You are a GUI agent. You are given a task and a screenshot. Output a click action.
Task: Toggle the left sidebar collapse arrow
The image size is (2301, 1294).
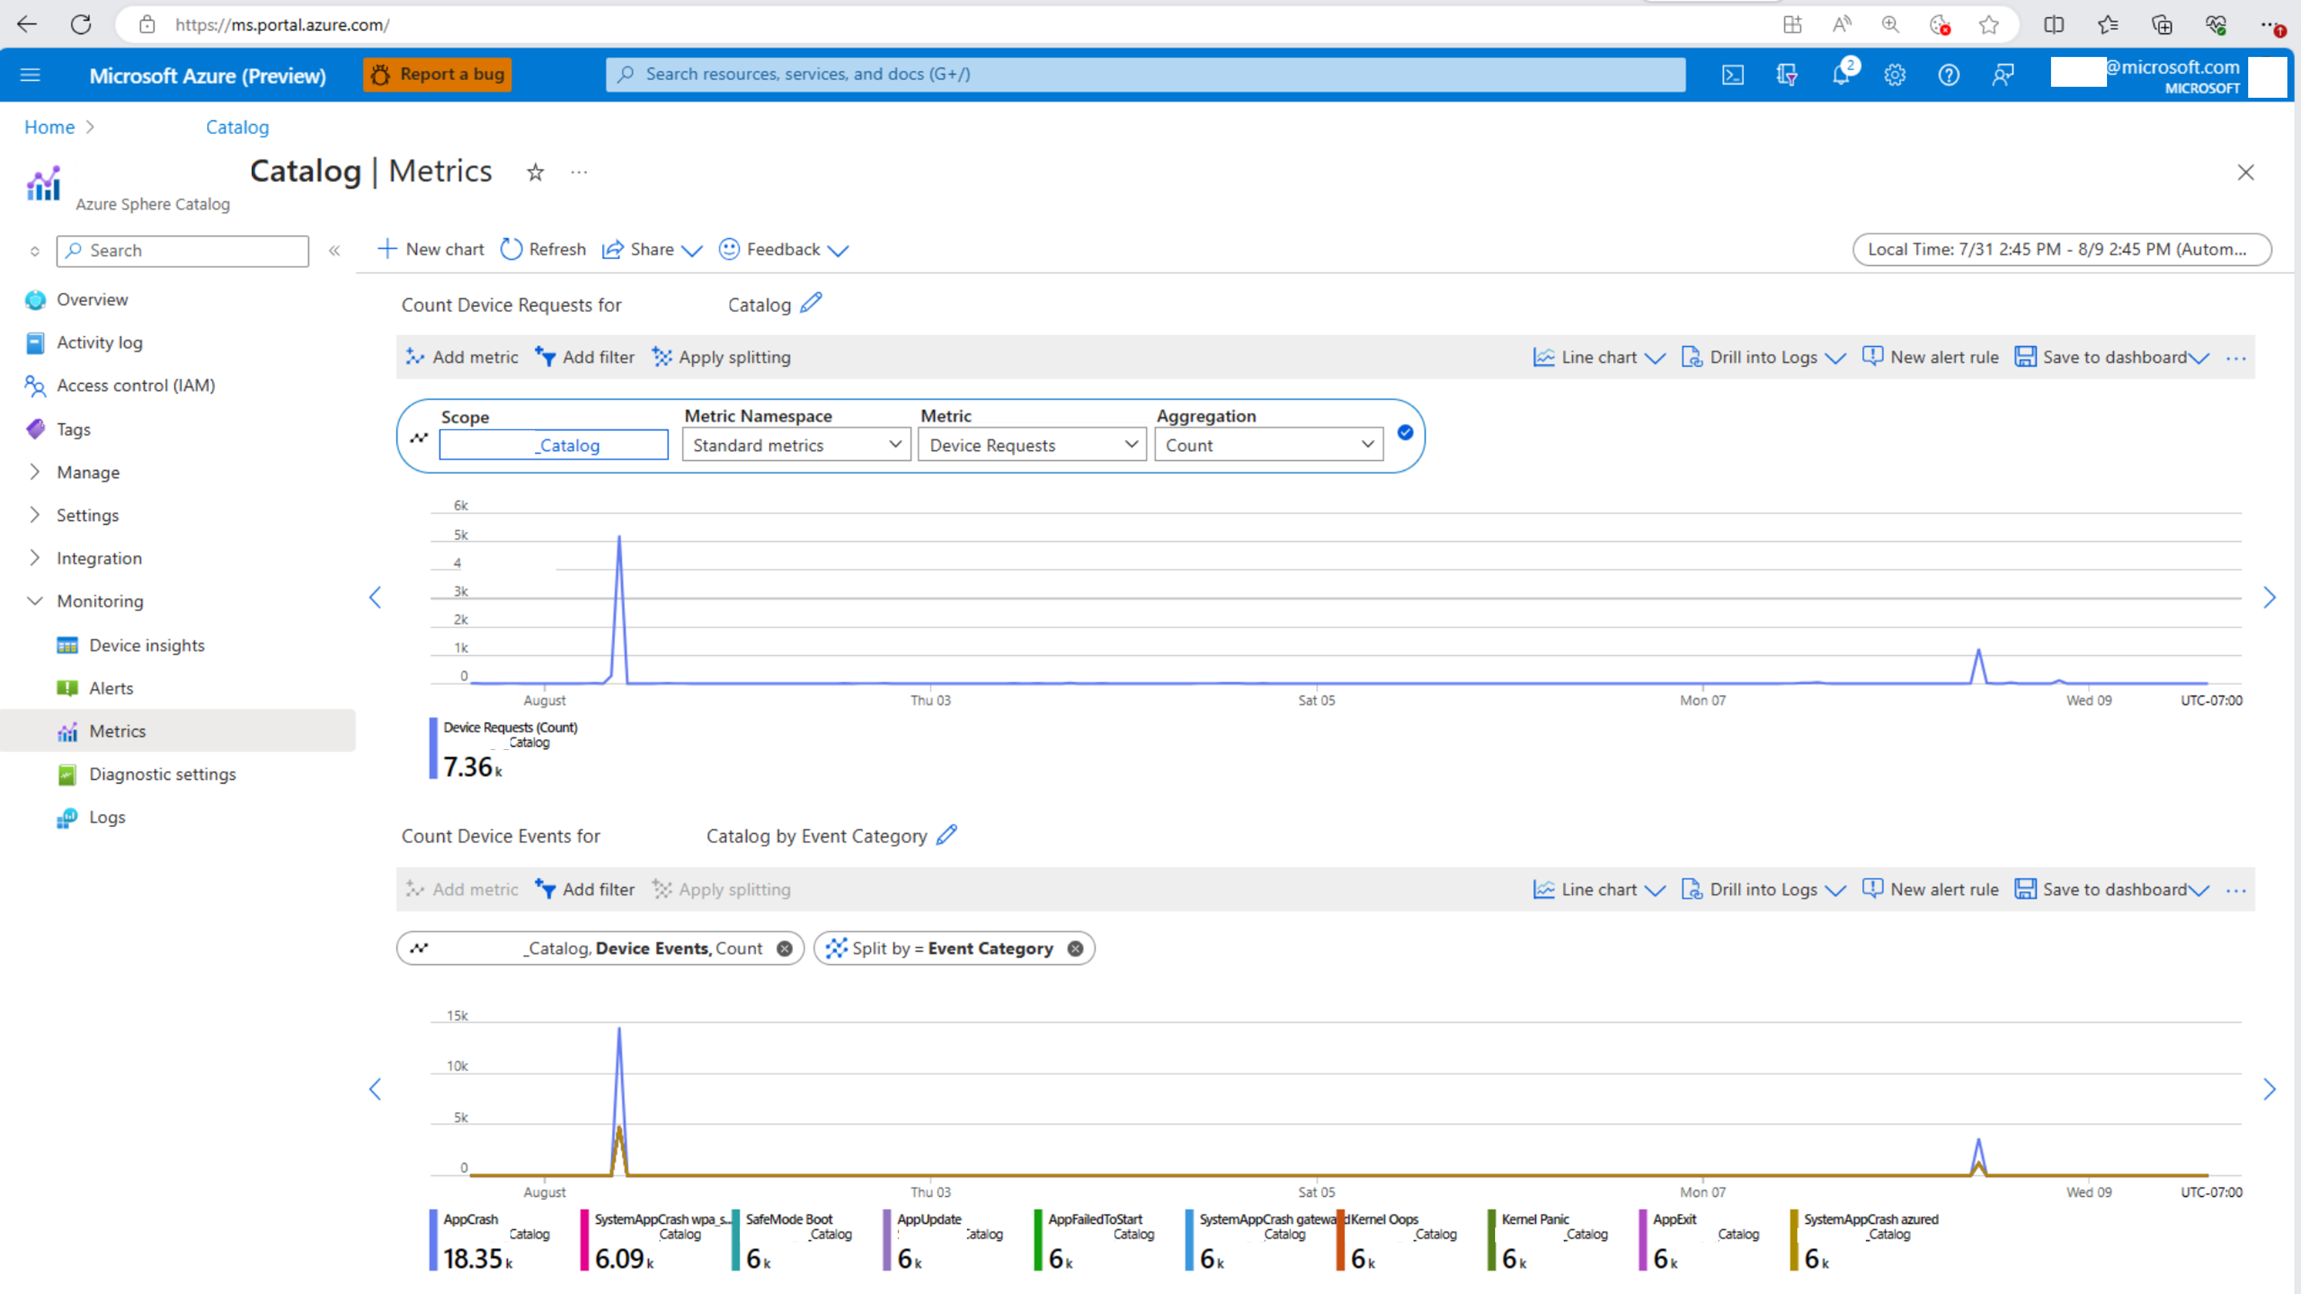[334, 249]
